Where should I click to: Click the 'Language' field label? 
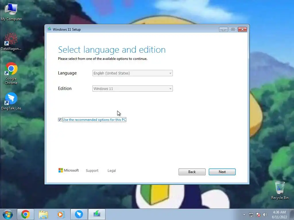click(67, 73)
